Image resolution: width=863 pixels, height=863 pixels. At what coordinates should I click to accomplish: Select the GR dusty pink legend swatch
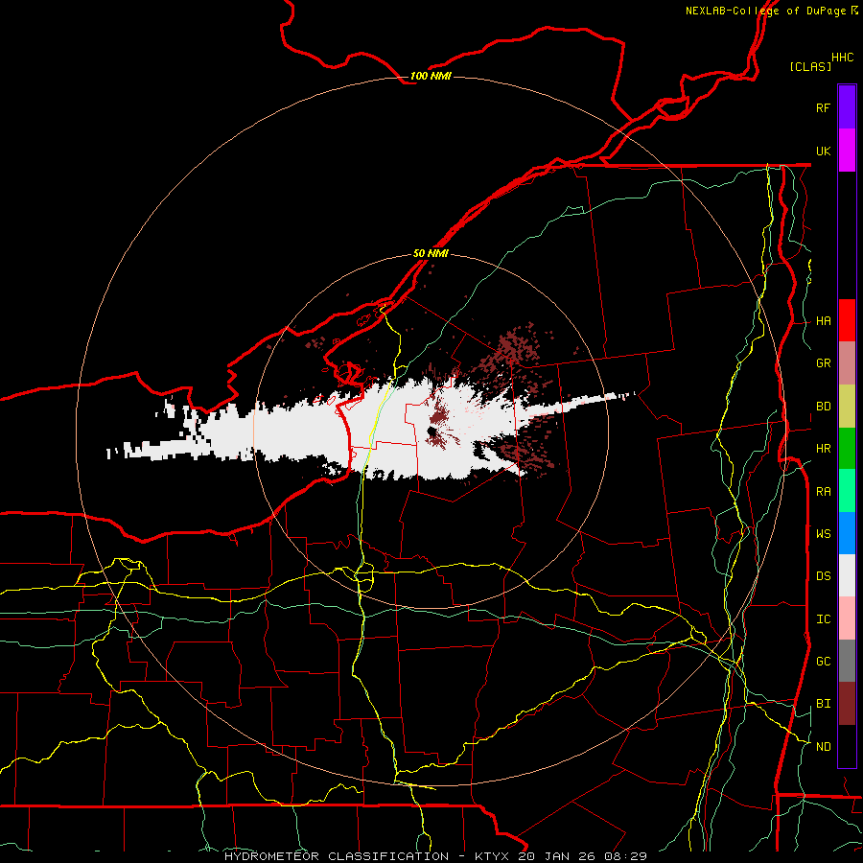click(x=847, y=363)
